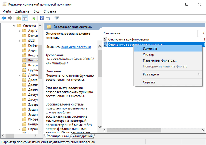Open Все задачи submenu
Image resolution: width=206 pixels, height=145 pixels.
168,74
